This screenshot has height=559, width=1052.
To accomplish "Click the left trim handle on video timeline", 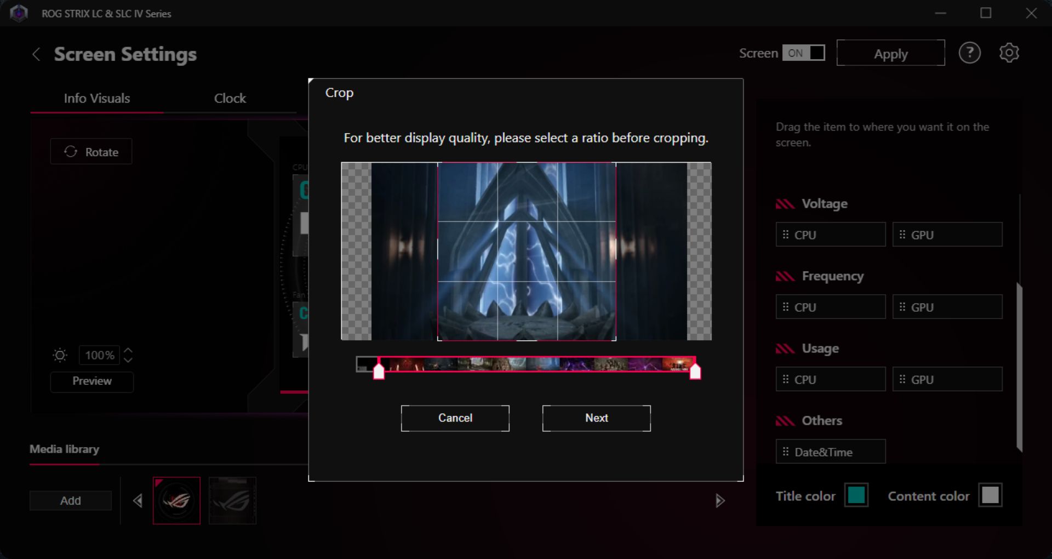I will pos(379,372).
